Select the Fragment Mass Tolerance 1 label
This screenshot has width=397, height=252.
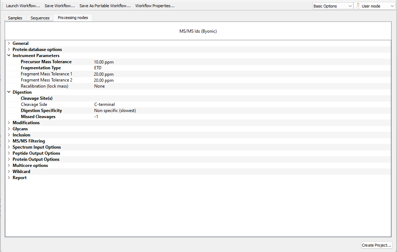coord(46,74)
